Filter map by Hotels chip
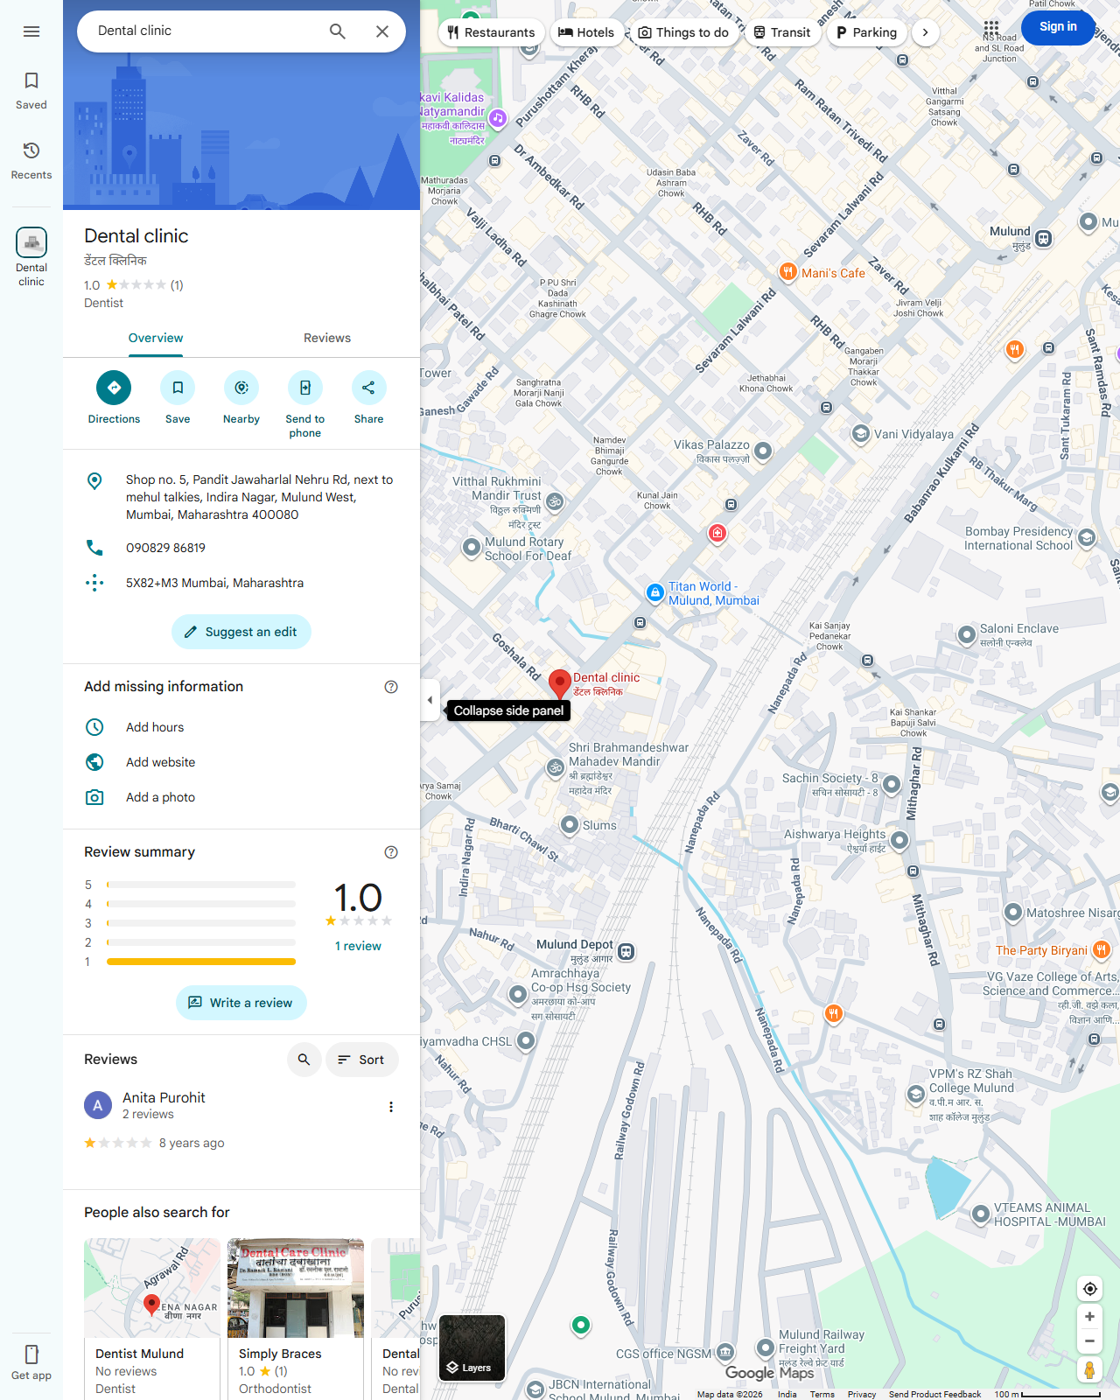The image size is (1120, 1400). pyautogui.click(x=586, y=32)
